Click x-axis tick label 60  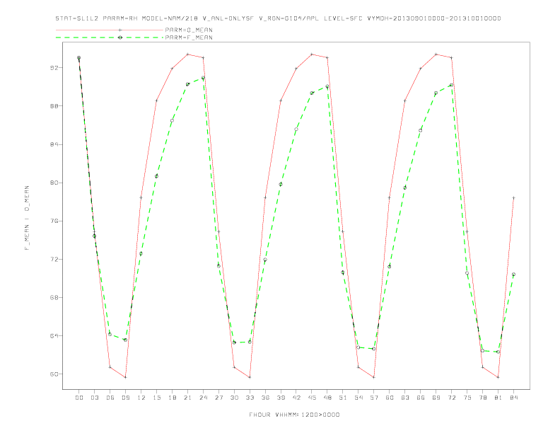pos(390,398)
